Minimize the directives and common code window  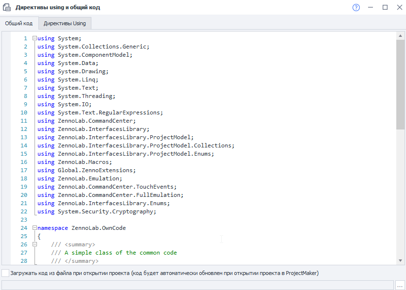point(371,7)
